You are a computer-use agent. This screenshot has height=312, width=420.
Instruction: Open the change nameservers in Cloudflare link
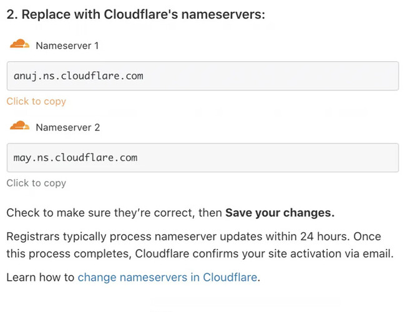167,277
